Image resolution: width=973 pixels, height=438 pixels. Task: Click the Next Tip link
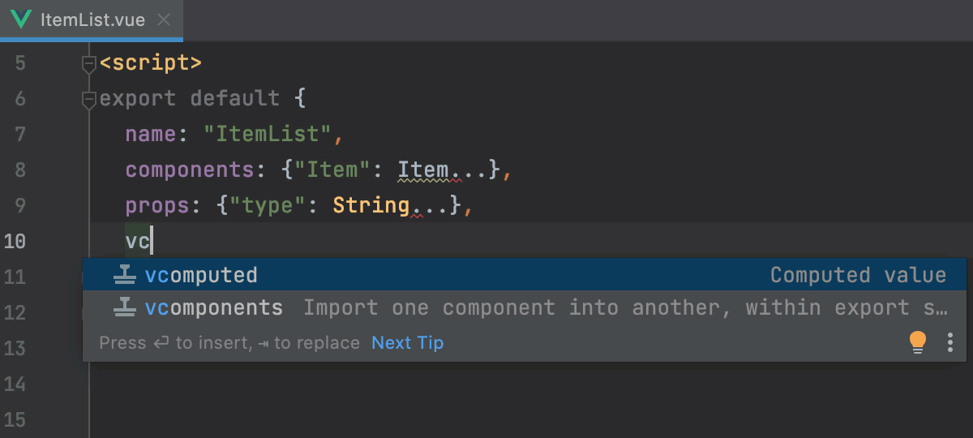point(407,342)
